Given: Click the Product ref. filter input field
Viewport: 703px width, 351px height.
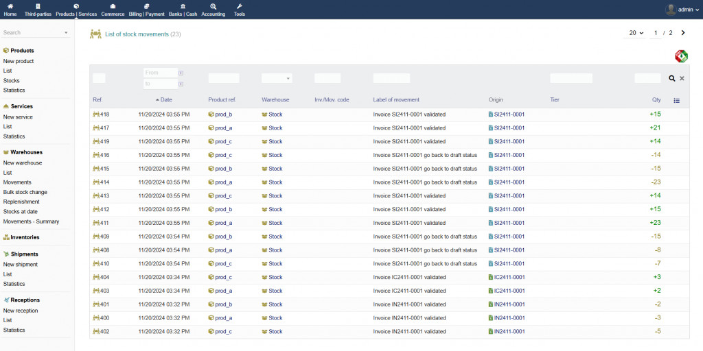Looking at the screenshot, I should [224, 79].
